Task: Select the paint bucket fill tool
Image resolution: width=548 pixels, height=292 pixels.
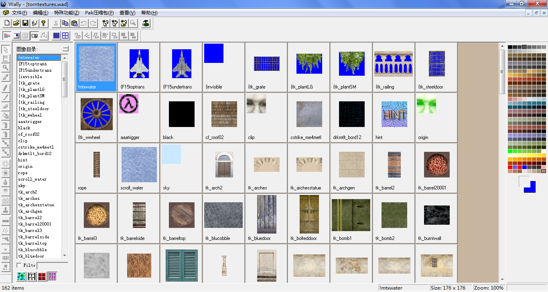Action: [6, 116]
